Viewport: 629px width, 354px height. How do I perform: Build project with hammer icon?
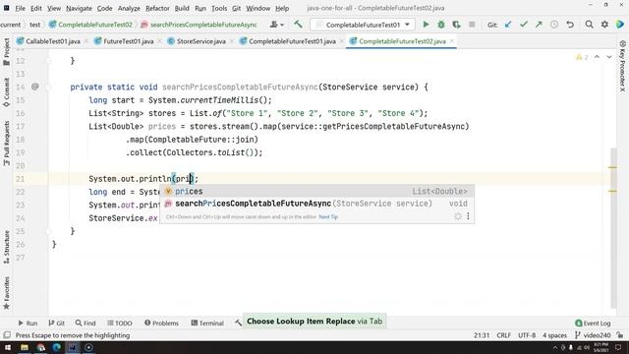298,25
